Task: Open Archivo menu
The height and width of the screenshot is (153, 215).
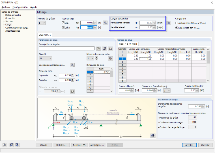Action: (6, 7)
